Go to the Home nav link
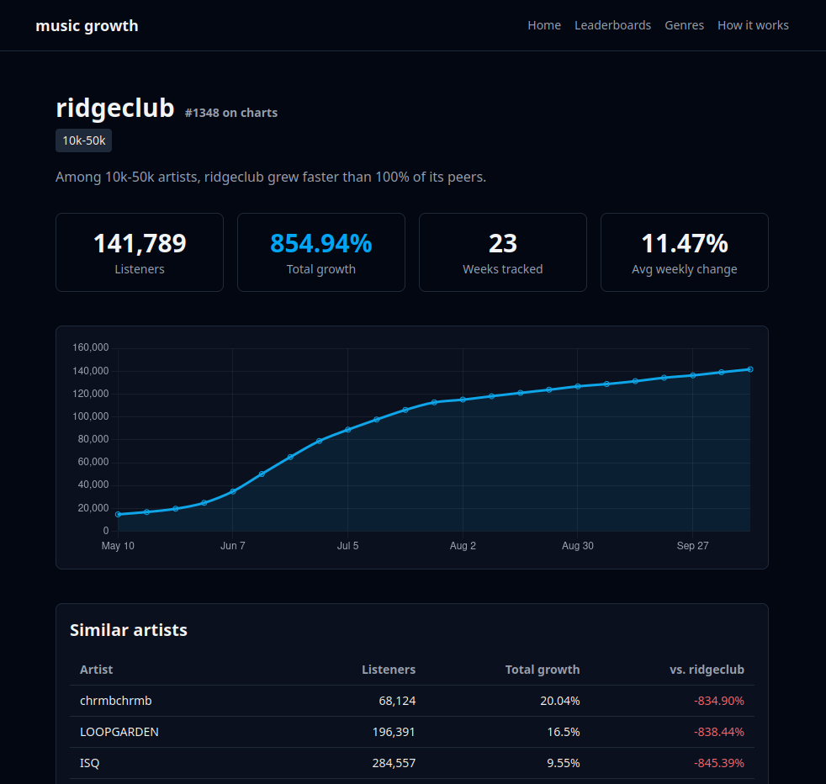Image resolution: width=826 pixels, height=784 pixels. click(x=544, y=25)
